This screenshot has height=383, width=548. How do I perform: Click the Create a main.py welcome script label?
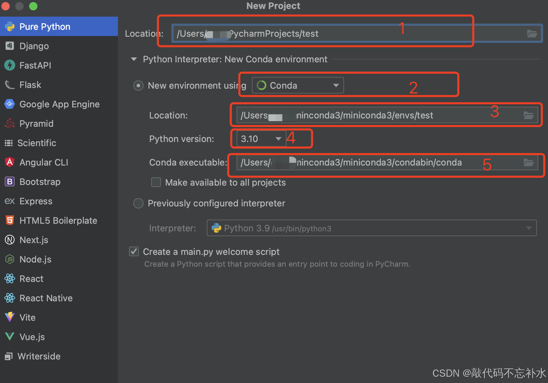point(211,252)
